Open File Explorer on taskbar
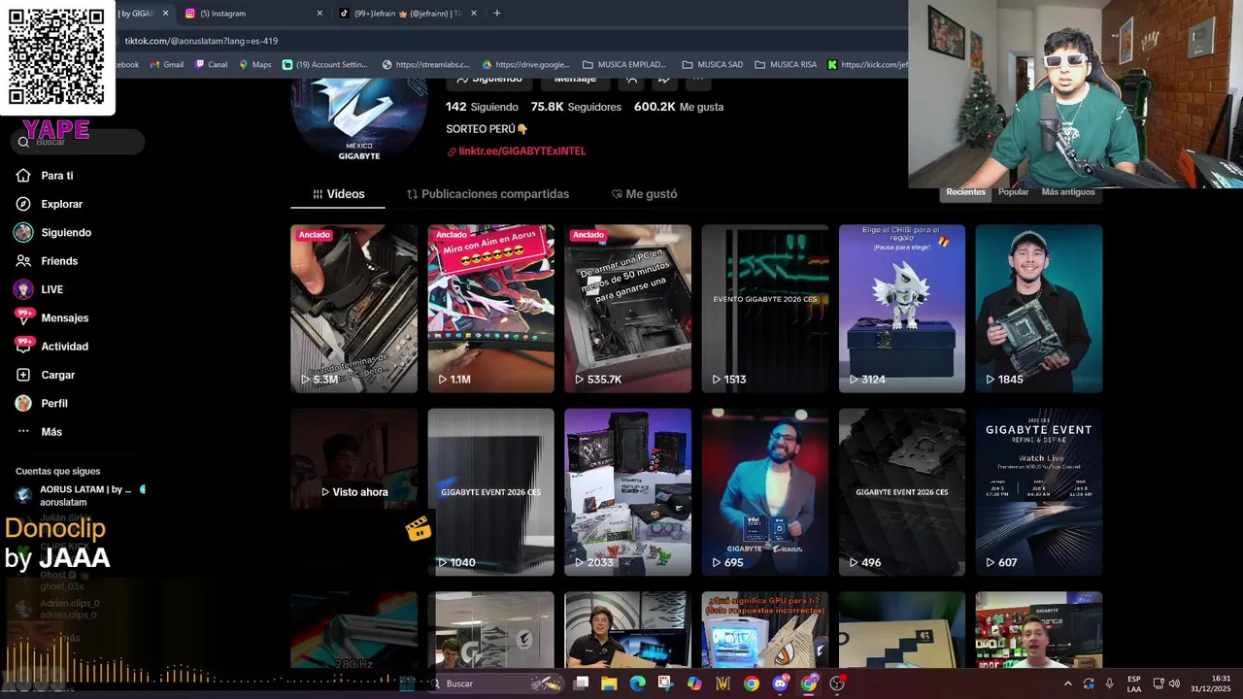The height and width of the screenshot is (699, 1243). [609, 683]
